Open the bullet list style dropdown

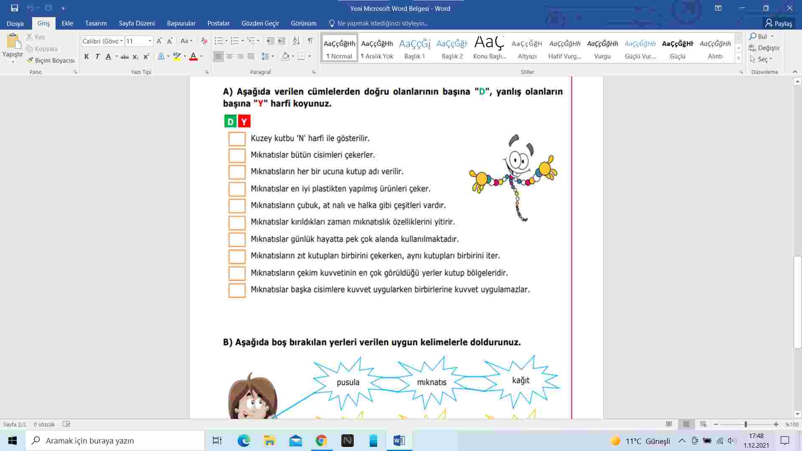(226, 41)
